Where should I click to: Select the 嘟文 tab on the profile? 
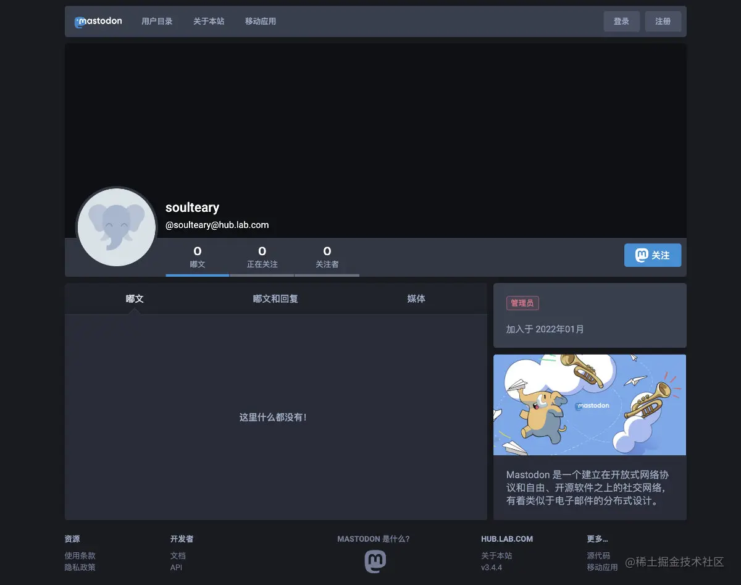pyautogui.click(x=135, y=298)
